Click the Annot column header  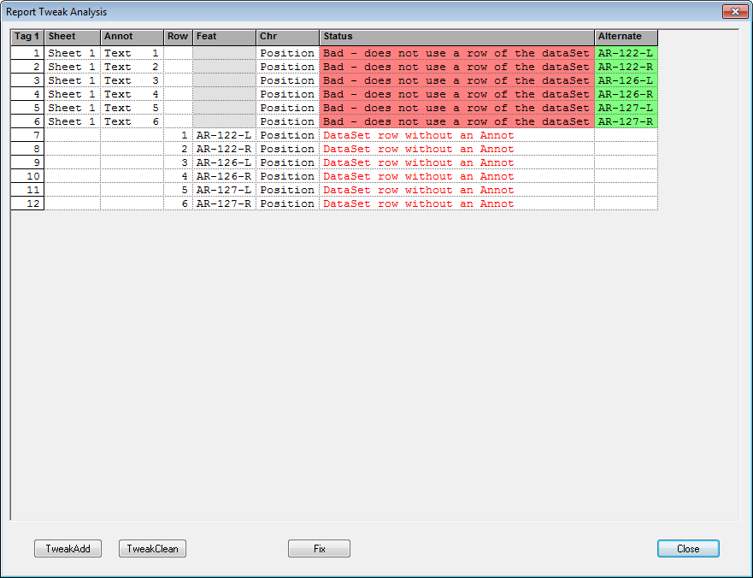[132, 37]
